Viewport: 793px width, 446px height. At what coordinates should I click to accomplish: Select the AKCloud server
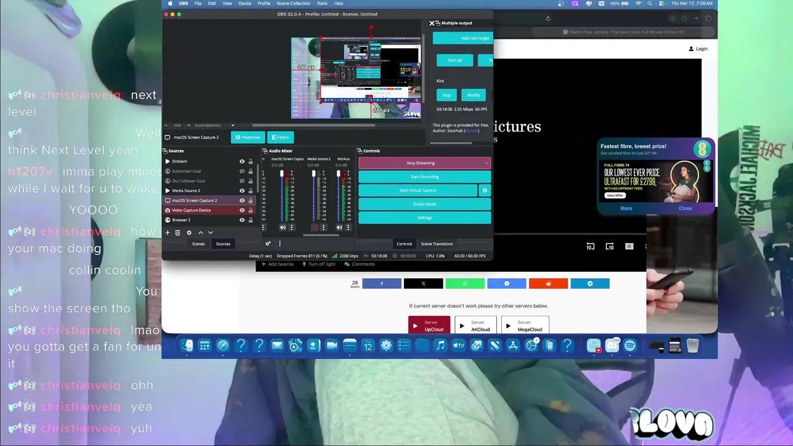coord(476,325)
